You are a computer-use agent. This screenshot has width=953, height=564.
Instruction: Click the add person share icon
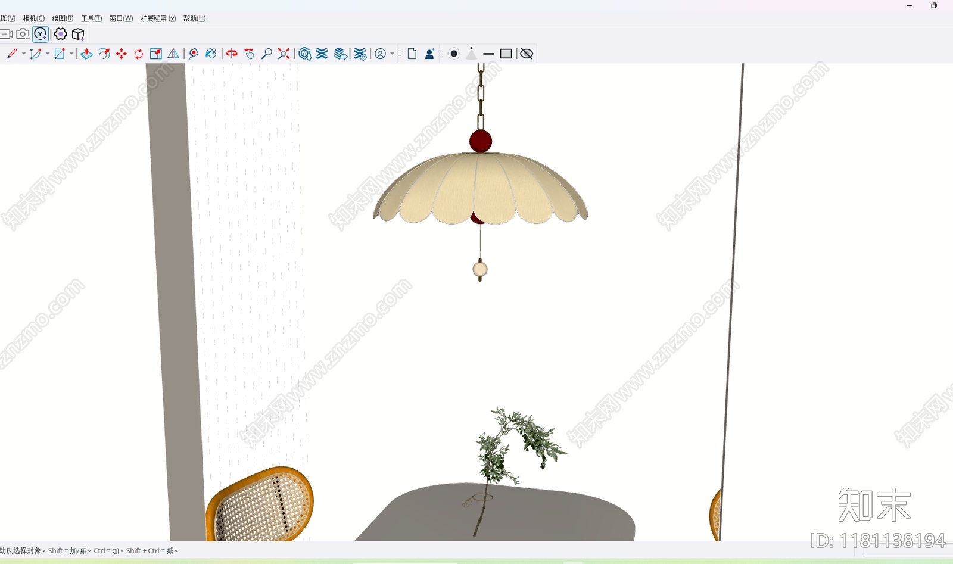(x=429, y=54)
